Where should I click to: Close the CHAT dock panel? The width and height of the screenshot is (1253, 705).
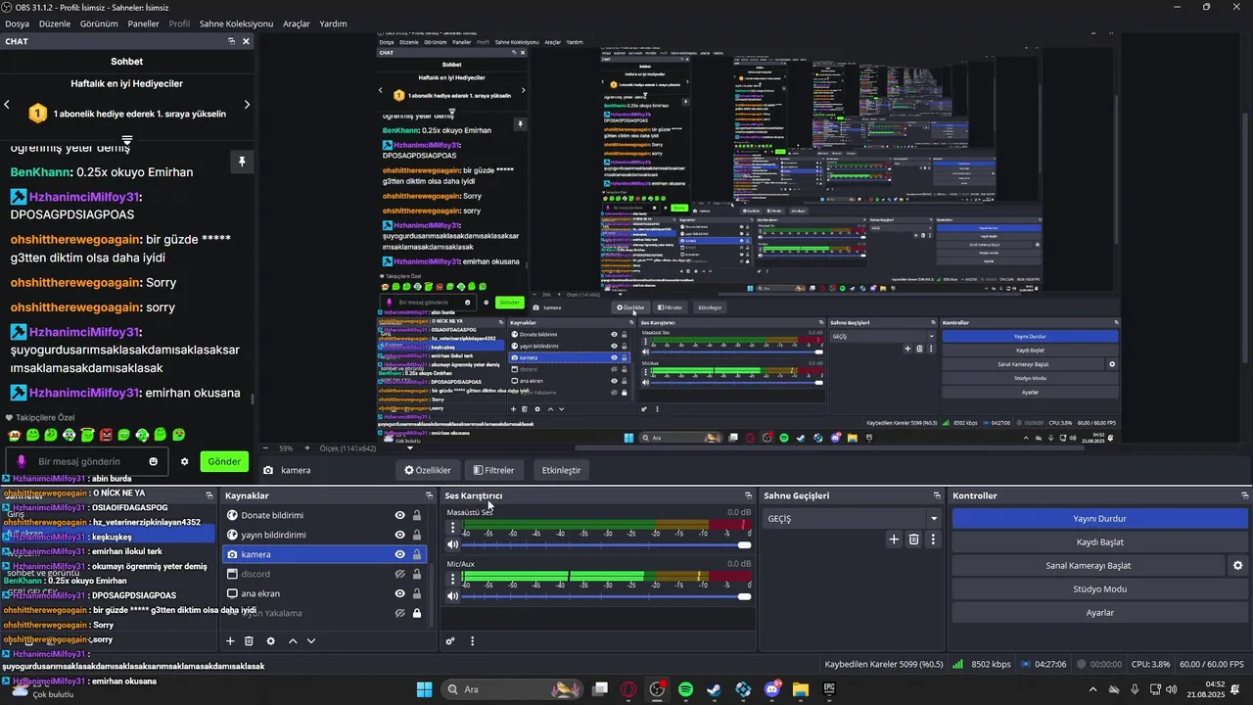pyautogui.click(x=247, y=41)
